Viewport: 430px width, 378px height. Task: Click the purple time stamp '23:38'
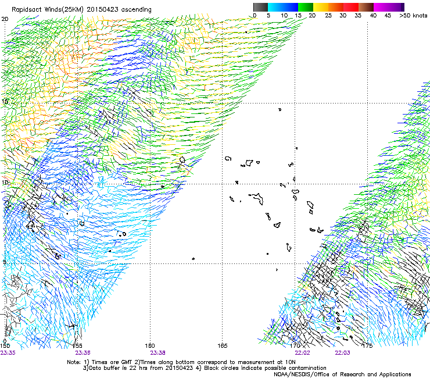(157, 353)
